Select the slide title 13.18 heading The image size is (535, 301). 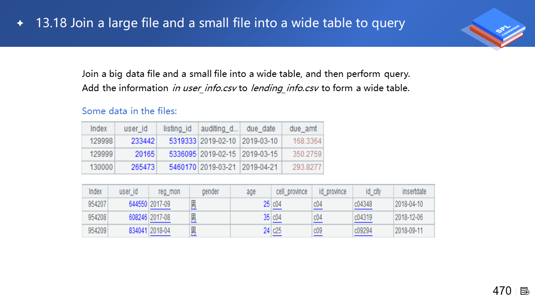[220, 23]
